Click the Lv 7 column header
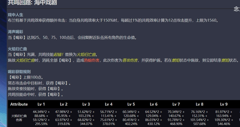 [176, 104]
